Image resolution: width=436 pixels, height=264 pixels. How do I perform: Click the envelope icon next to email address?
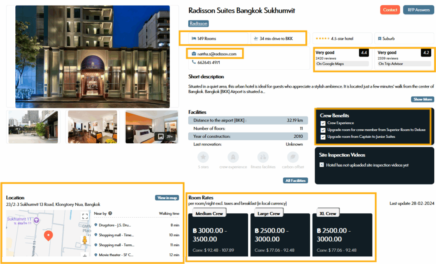click(194, 54)
